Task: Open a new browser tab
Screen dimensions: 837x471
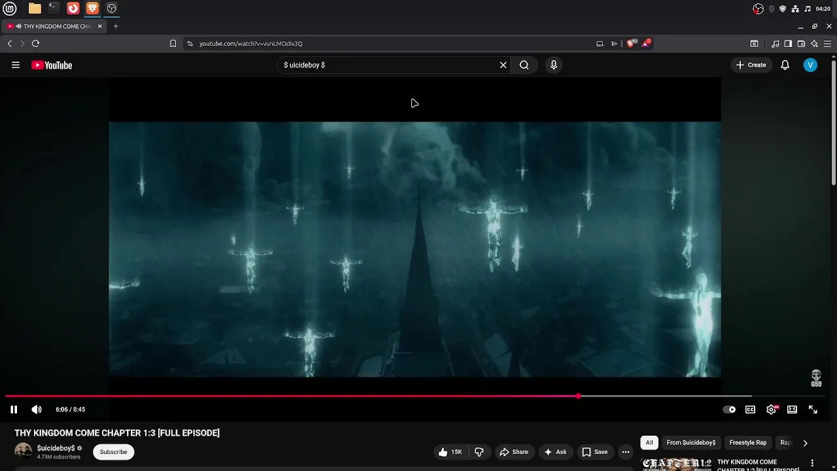Action: [116, 26]
